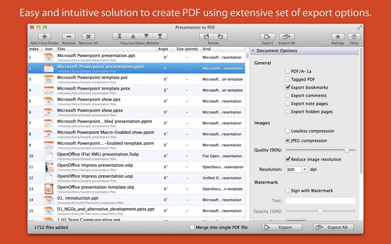Adjust the Quality (90%) slider
391x244 pixels.
pos(347,150)
